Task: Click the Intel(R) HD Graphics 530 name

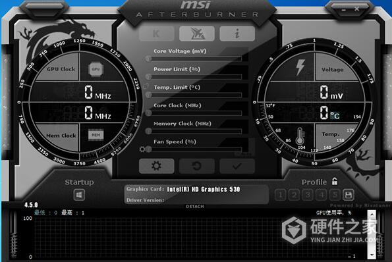Action: pyautogui.click(x=204, y=190)
